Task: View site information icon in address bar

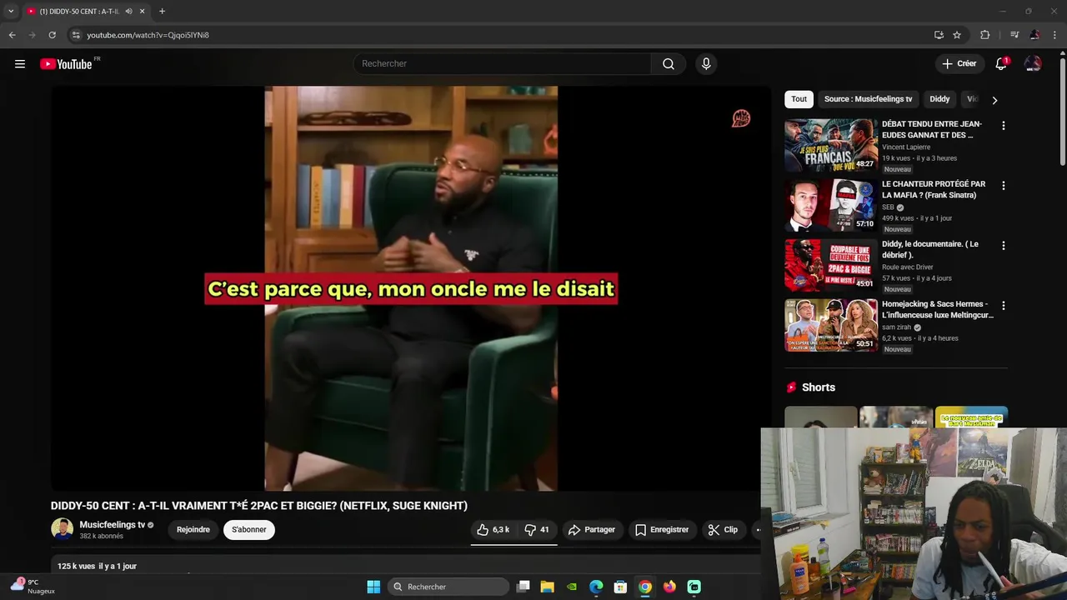Action: pos(76,35)
